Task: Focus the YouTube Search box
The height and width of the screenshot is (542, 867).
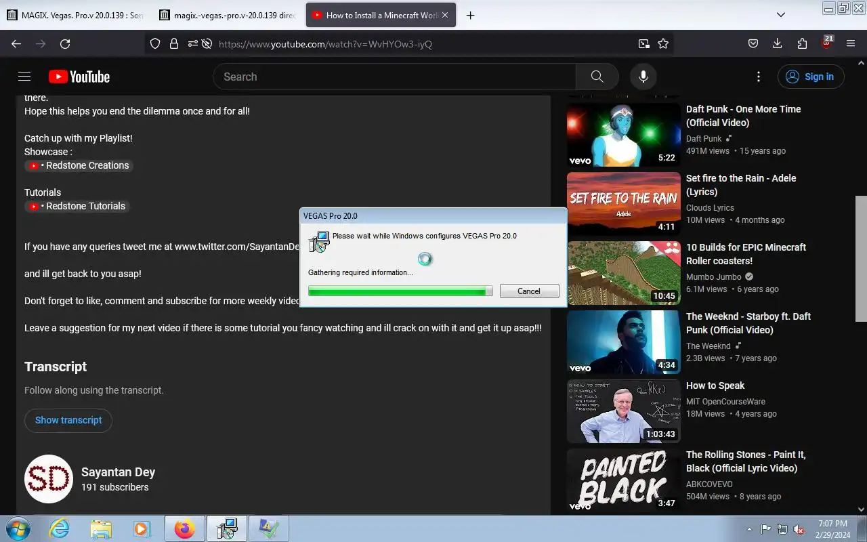Action: (394, 77)
